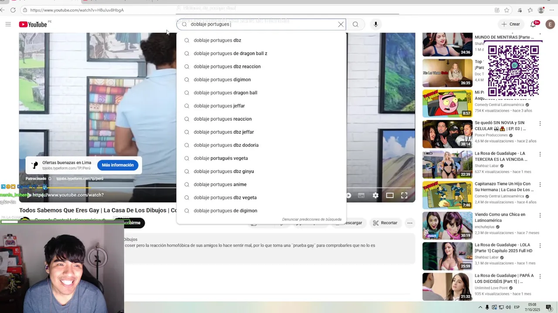Open taskbar volume control
This screenshot has width=558, height=313.
coord(508,307)
